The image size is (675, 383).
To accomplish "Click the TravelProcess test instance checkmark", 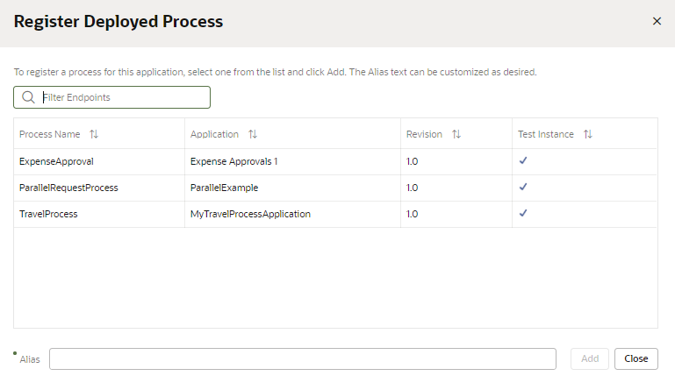I will click(x=523, y=213).
